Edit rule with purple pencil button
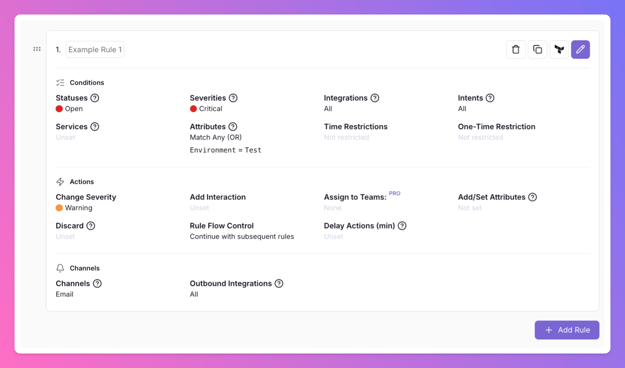This screenshot has width=625, height=368. (x=580, y=50)
